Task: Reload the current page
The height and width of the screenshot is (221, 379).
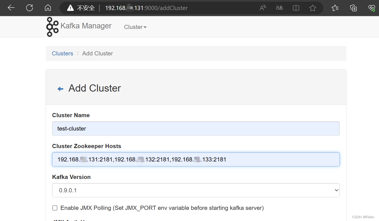Action: [x=30, y=8]
